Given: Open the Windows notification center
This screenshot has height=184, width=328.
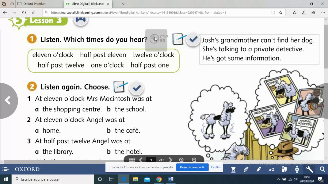Looking at the screenshot, I should pos(320,179).
